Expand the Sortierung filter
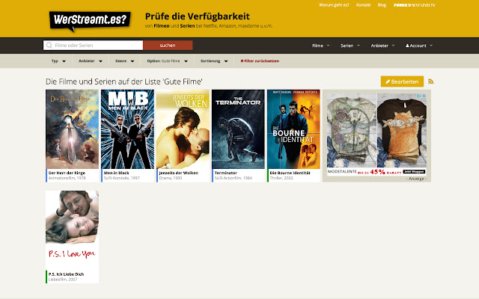Screen dimensions: 479x299 coord(214,61)
